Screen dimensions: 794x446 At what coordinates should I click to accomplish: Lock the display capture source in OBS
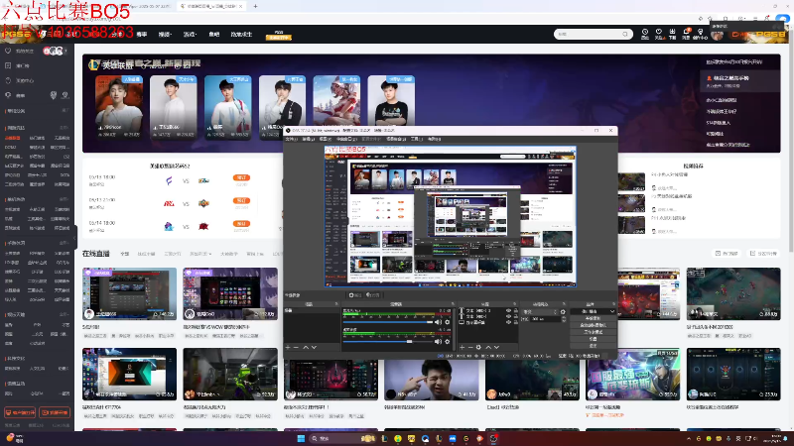515,322
